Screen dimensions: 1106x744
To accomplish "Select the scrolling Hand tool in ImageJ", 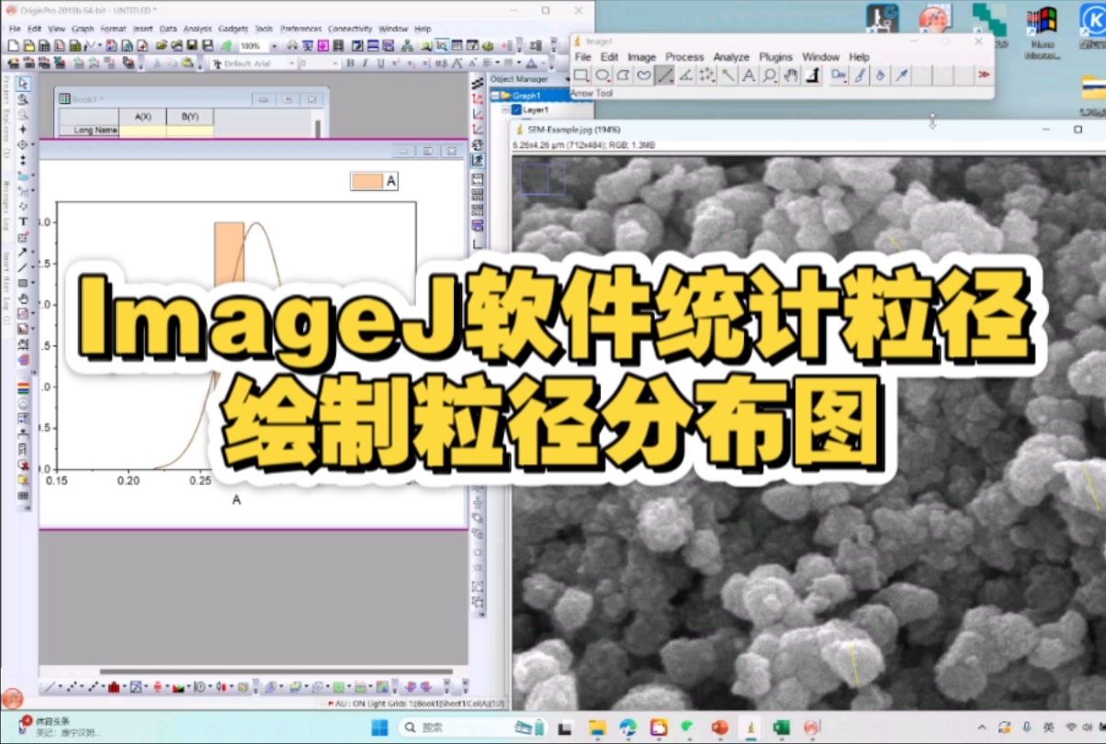I will point(791,76).
